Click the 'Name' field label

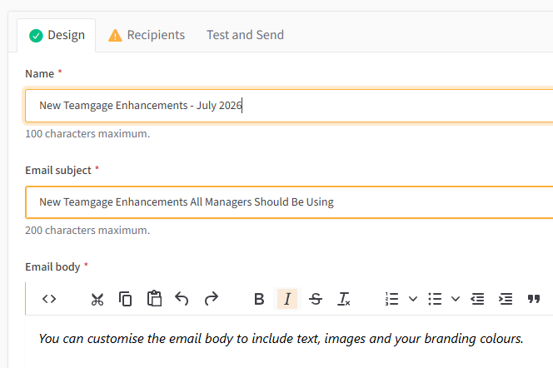(39, 73)
